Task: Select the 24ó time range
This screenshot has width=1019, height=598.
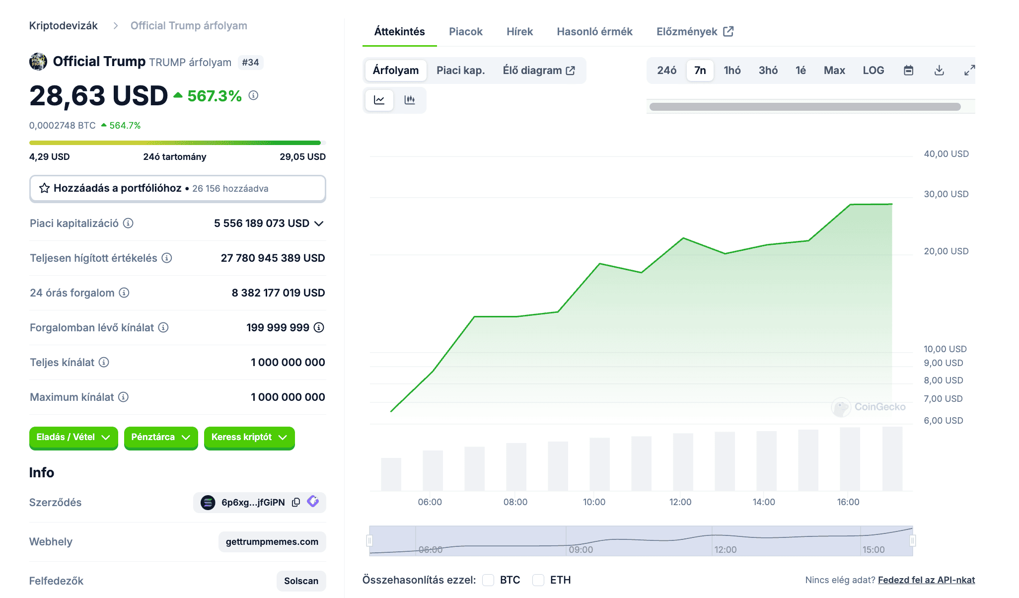Action: [x=667, y=71]
